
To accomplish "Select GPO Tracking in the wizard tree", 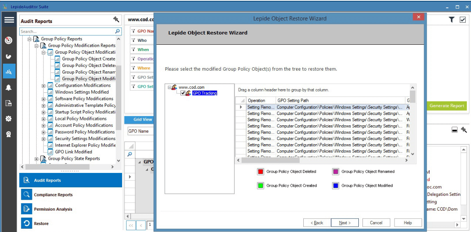I will coord(205,93).
